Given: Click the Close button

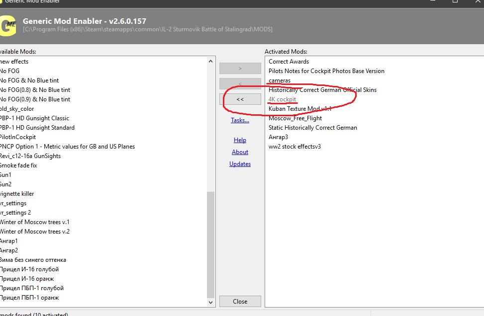Looking at the screenshot, I should point(240,302).
